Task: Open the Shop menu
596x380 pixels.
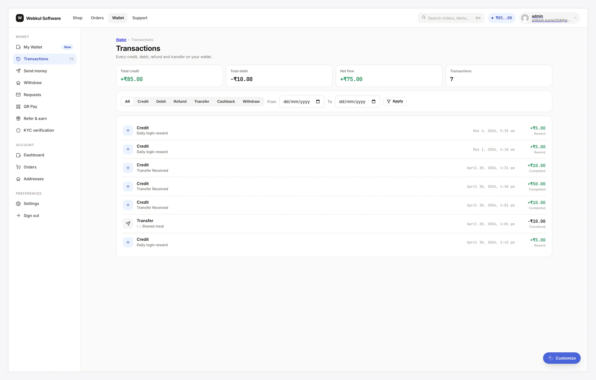Action: (x=78, y=18)
